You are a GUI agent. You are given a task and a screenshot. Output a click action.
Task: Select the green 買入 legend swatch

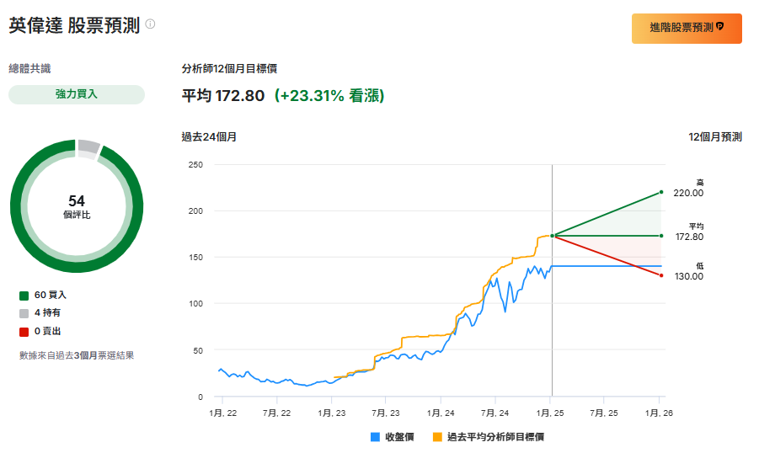(x=24, y=296)
